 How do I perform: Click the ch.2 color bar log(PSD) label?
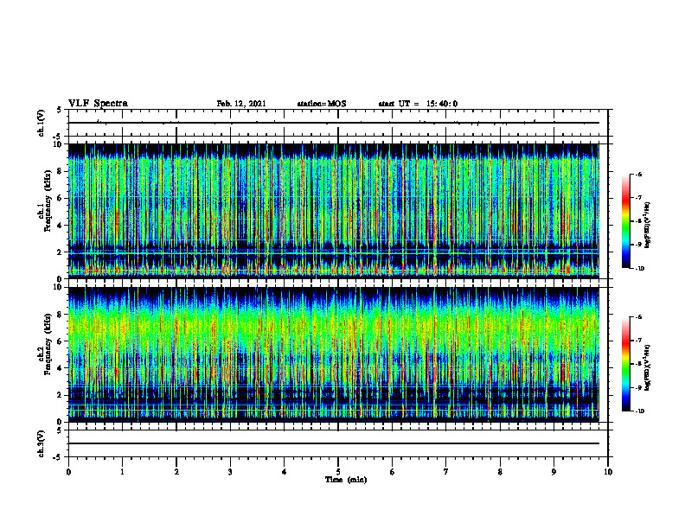(x=648, y=368)
